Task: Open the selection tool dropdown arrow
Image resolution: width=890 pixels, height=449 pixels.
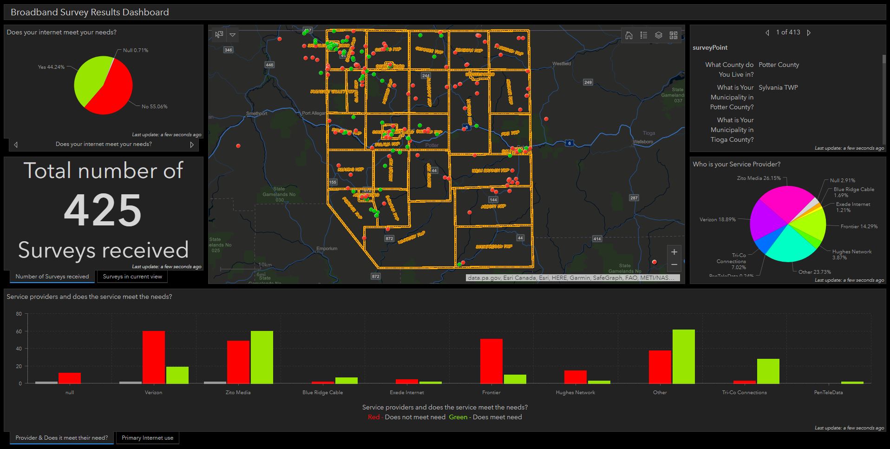Action: [x=232, y=34]
